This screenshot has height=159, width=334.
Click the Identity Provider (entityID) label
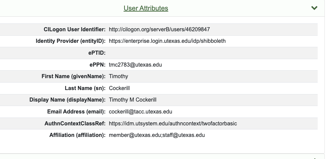70,41
